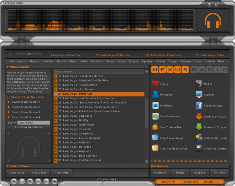Toggle Search Music Source 2
Image resolution: width=235 pixels, height=186 pixels.
point(8,107)
